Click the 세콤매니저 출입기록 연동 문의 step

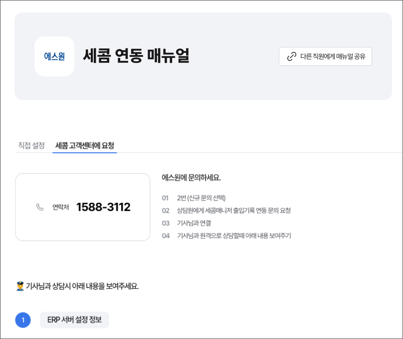coord(233,210)
